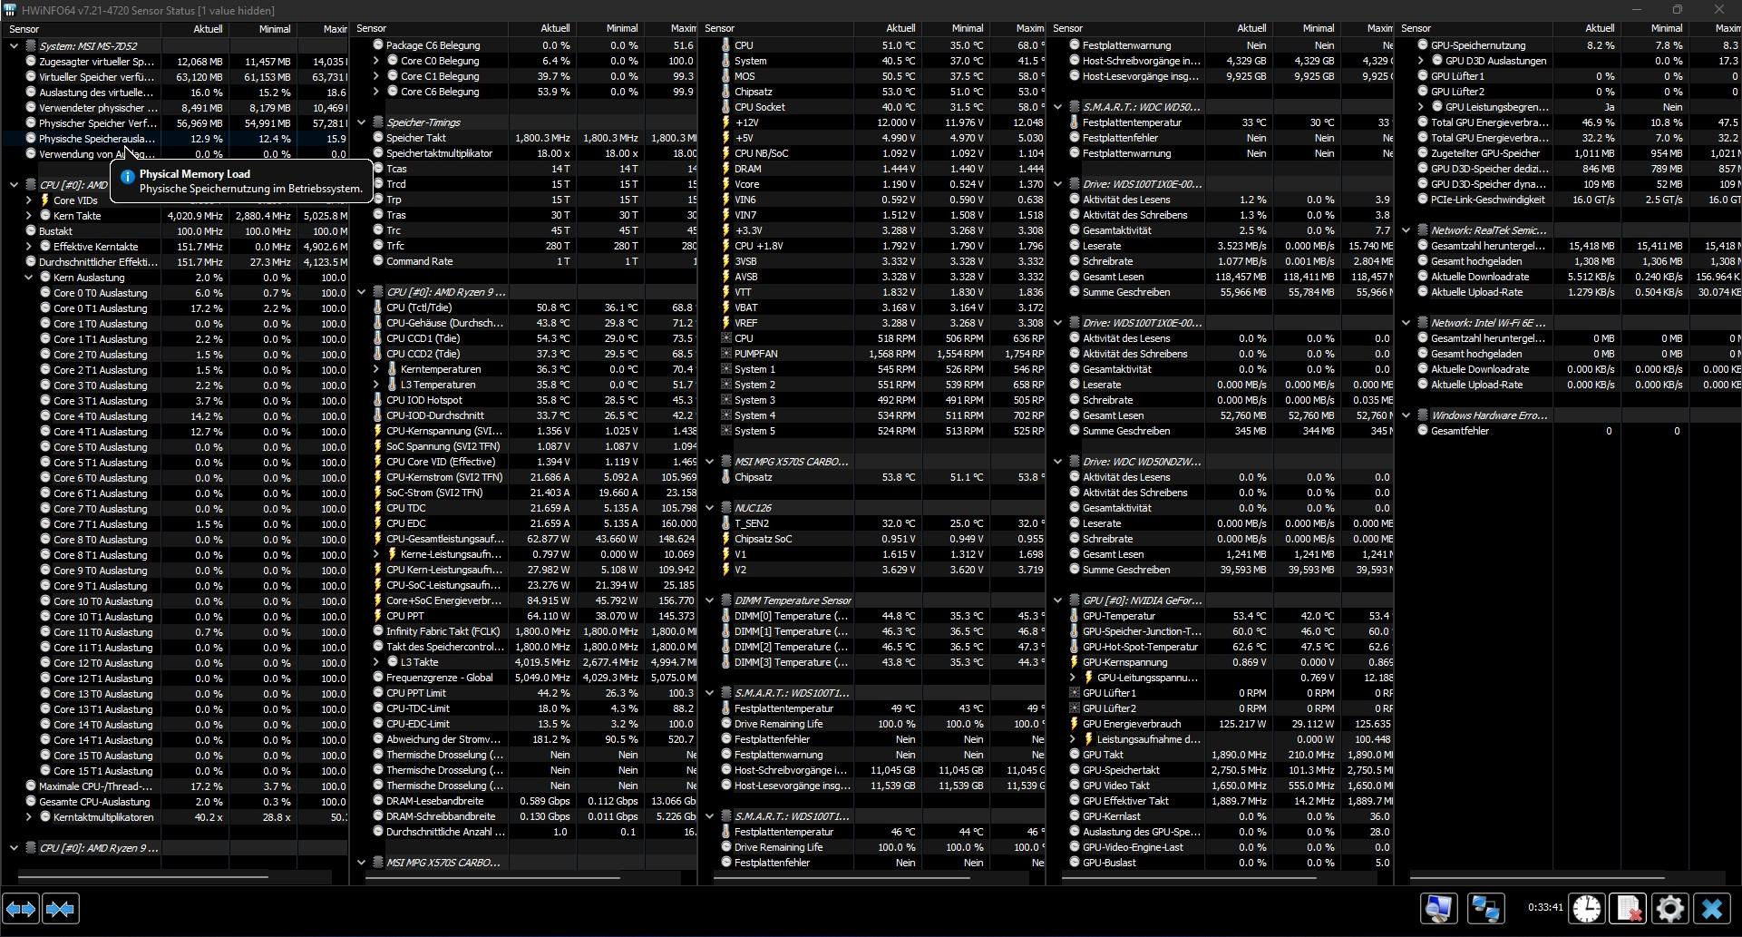This screenshot has width=1742, height=937.
Task: Click the second panel's Minimal column header
Action: tap(610, 29)
